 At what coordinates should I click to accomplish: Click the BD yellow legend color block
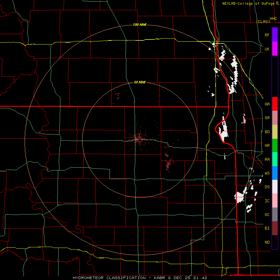tap(275, 132)
